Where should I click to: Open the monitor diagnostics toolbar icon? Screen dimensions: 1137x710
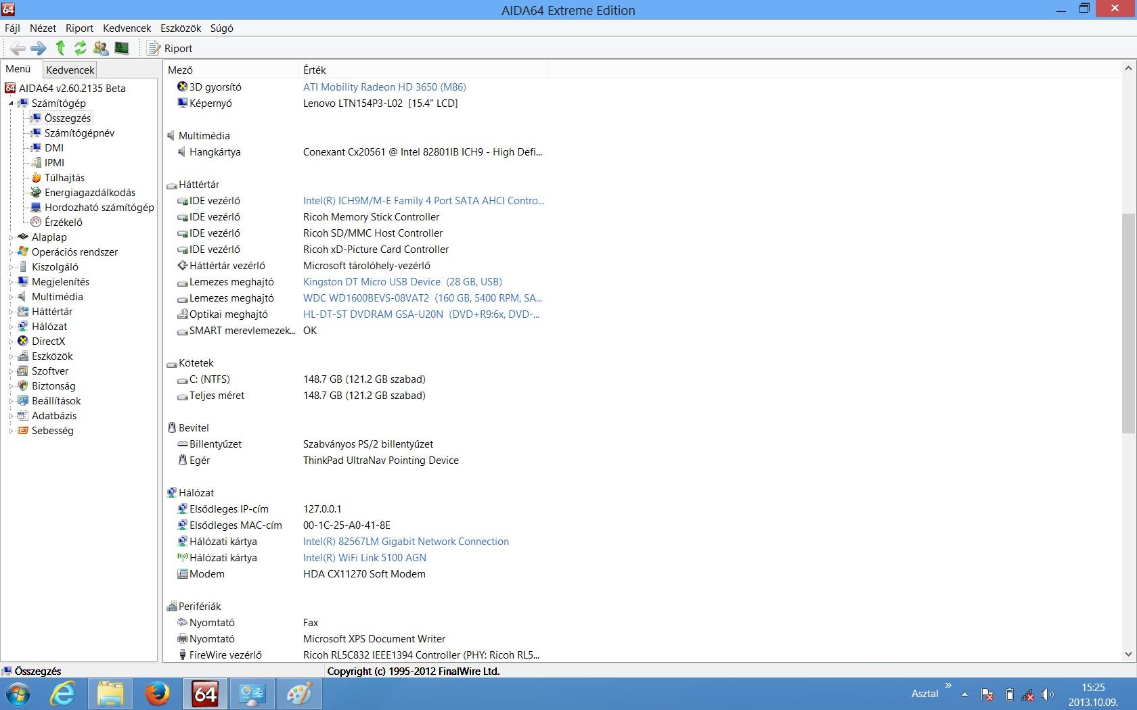[122, 48]
